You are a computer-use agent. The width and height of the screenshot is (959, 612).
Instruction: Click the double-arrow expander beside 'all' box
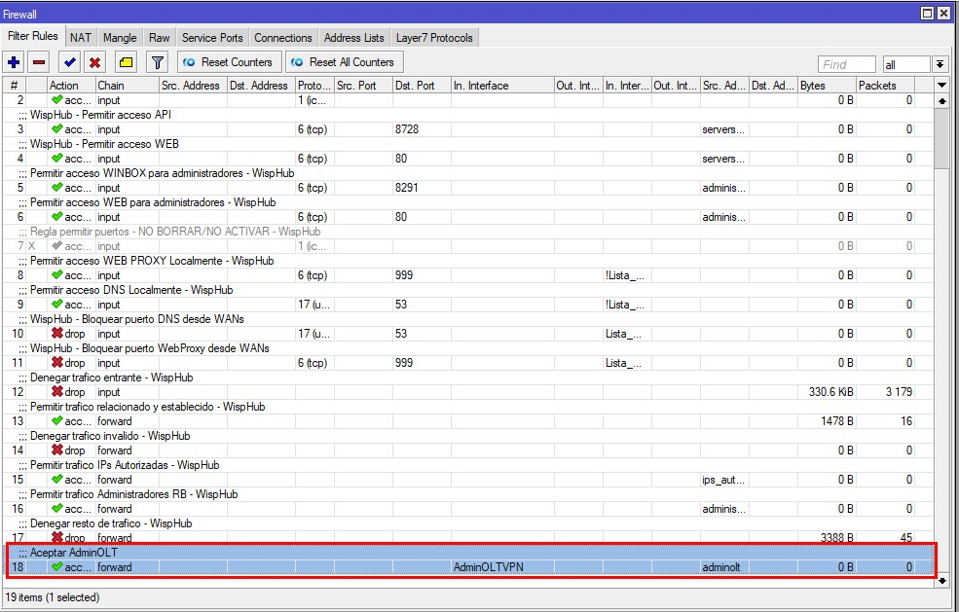pyautogui.click(x=940, y=64)
